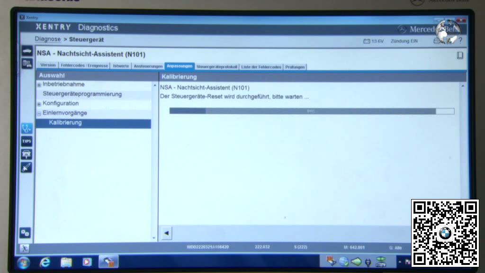Viewport: 485px width, 273px height.
Task: Click the Steuergeräte-Reset wait message text
Action: point(234,97)
